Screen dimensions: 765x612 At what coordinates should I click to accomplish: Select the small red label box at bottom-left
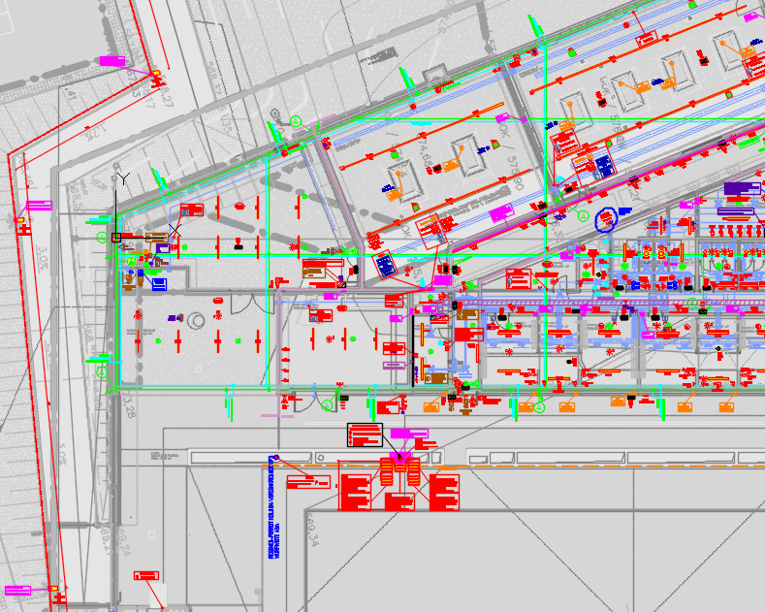[146, 576]
